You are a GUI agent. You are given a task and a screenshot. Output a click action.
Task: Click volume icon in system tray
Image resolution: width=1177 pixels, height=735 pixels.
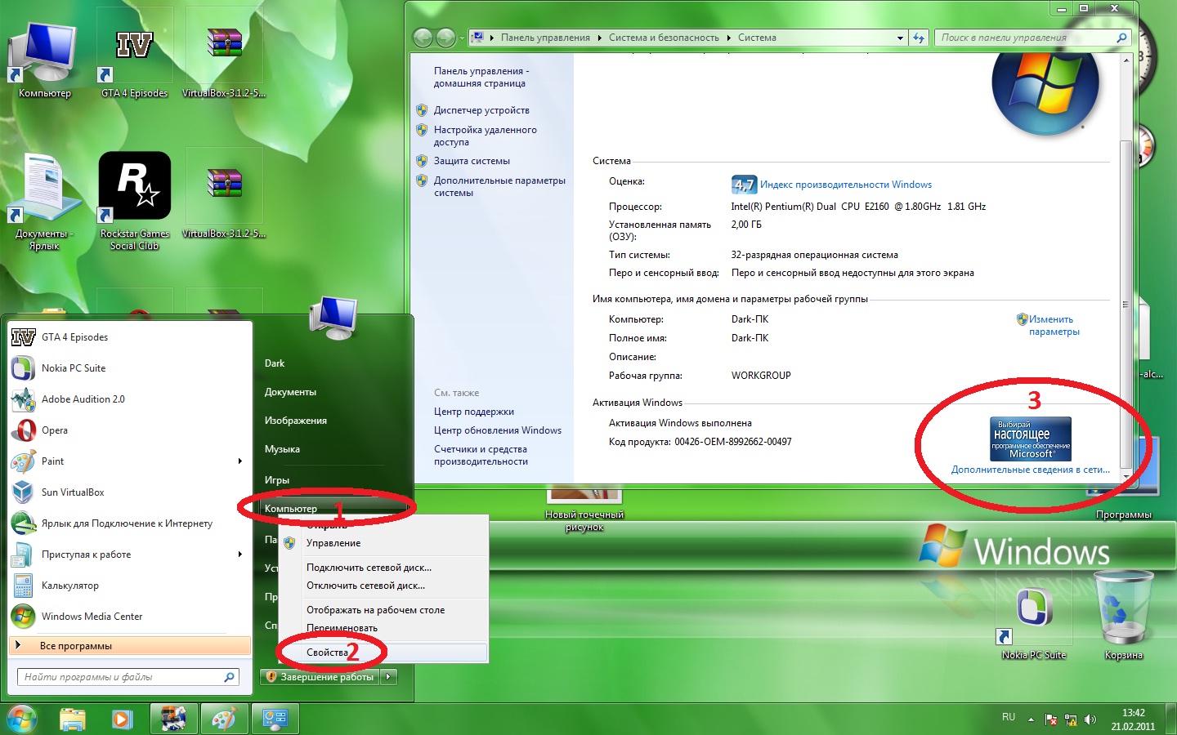(1090, 719)
